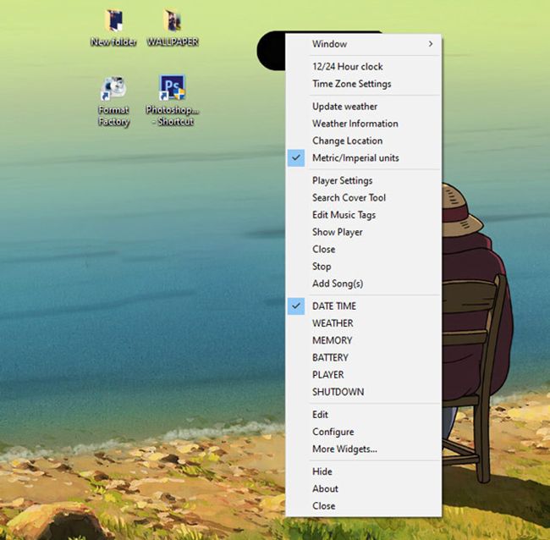Enable the SHUTDOWN widget
Screen dimensions: 550x540
(x=363, y=392)
